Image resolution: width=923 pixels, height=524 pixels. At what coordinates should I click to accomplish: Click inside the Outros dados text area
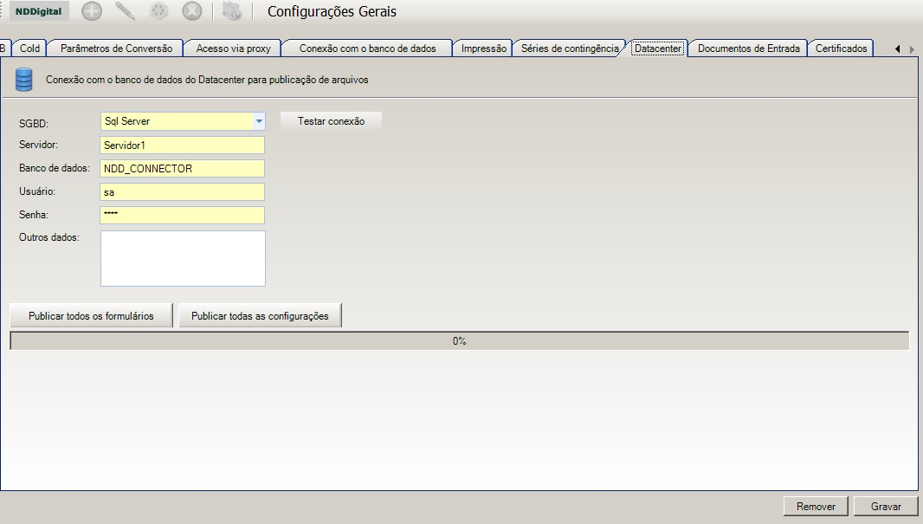(183, 258)
